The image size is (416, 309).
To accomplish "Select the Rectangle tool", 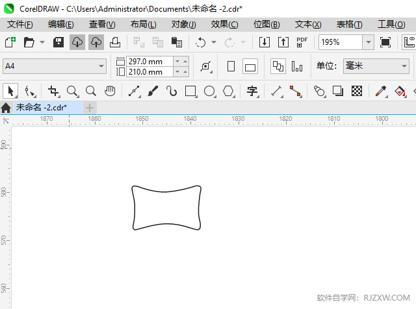I will click(190, 92).
